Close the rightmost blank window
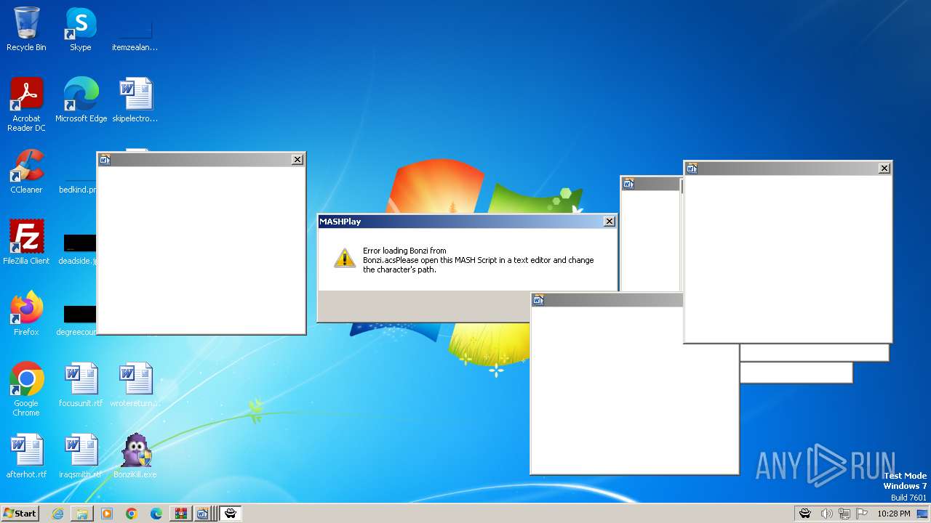The image size is (931, 523). click(884, 169)
